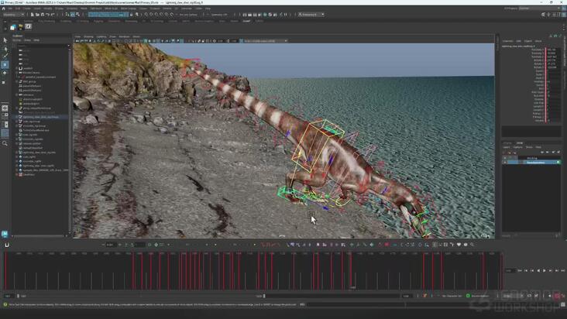
Task: Open the Workspace dropdown at top right
Action: point(541,8)
